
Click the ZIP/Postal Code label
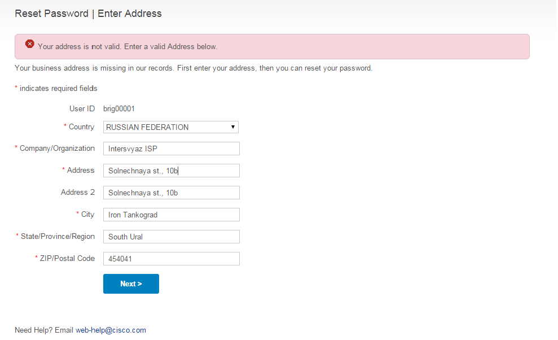click(67, 258)
